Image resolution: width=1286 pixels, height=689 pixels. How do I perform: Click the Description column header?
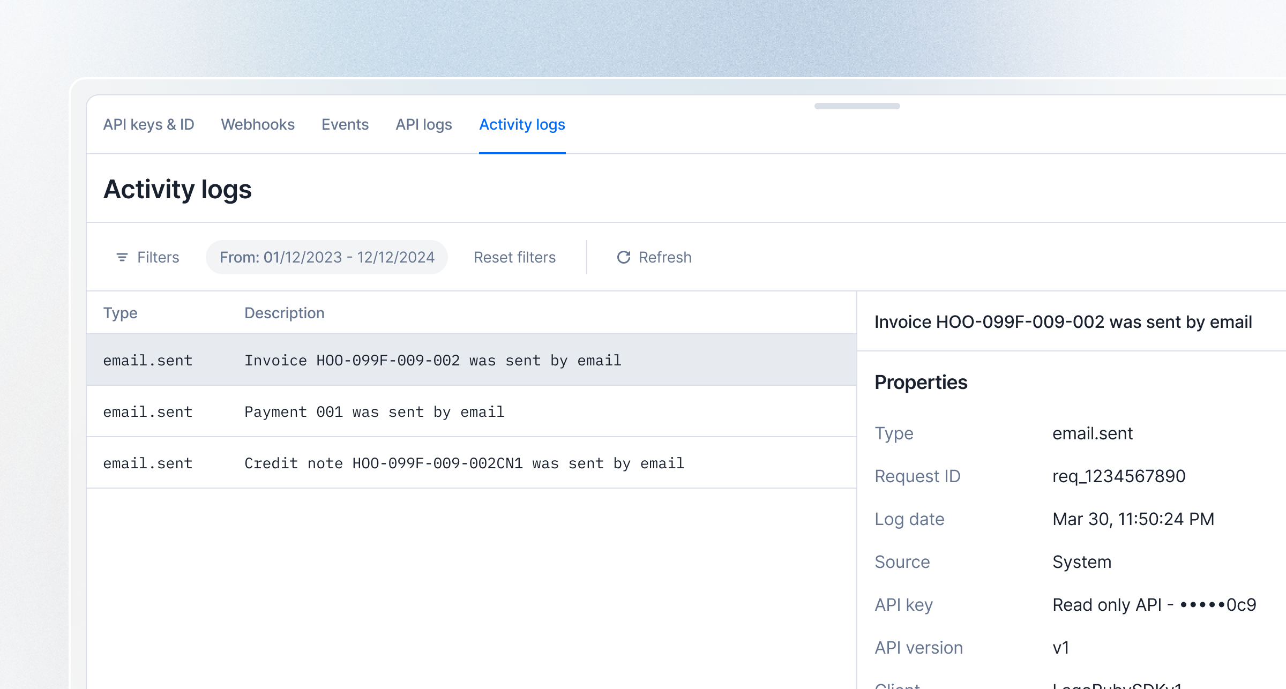pos(285,313)
